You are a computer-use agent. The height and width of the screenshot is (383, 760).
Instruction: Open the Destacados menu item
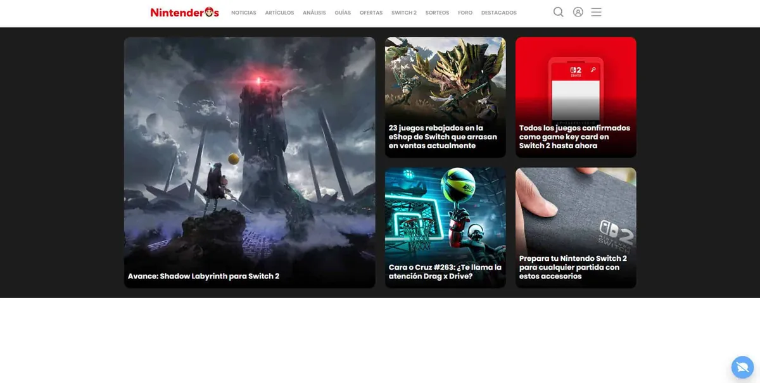[499, 13]
